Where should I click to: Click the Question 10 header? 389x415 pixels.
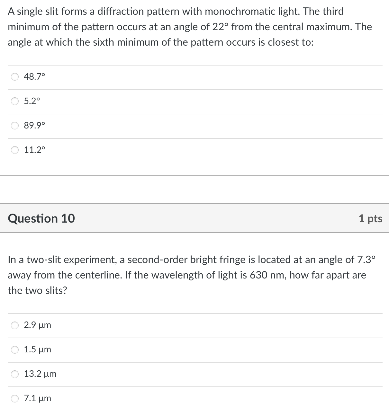click(42, 218)
